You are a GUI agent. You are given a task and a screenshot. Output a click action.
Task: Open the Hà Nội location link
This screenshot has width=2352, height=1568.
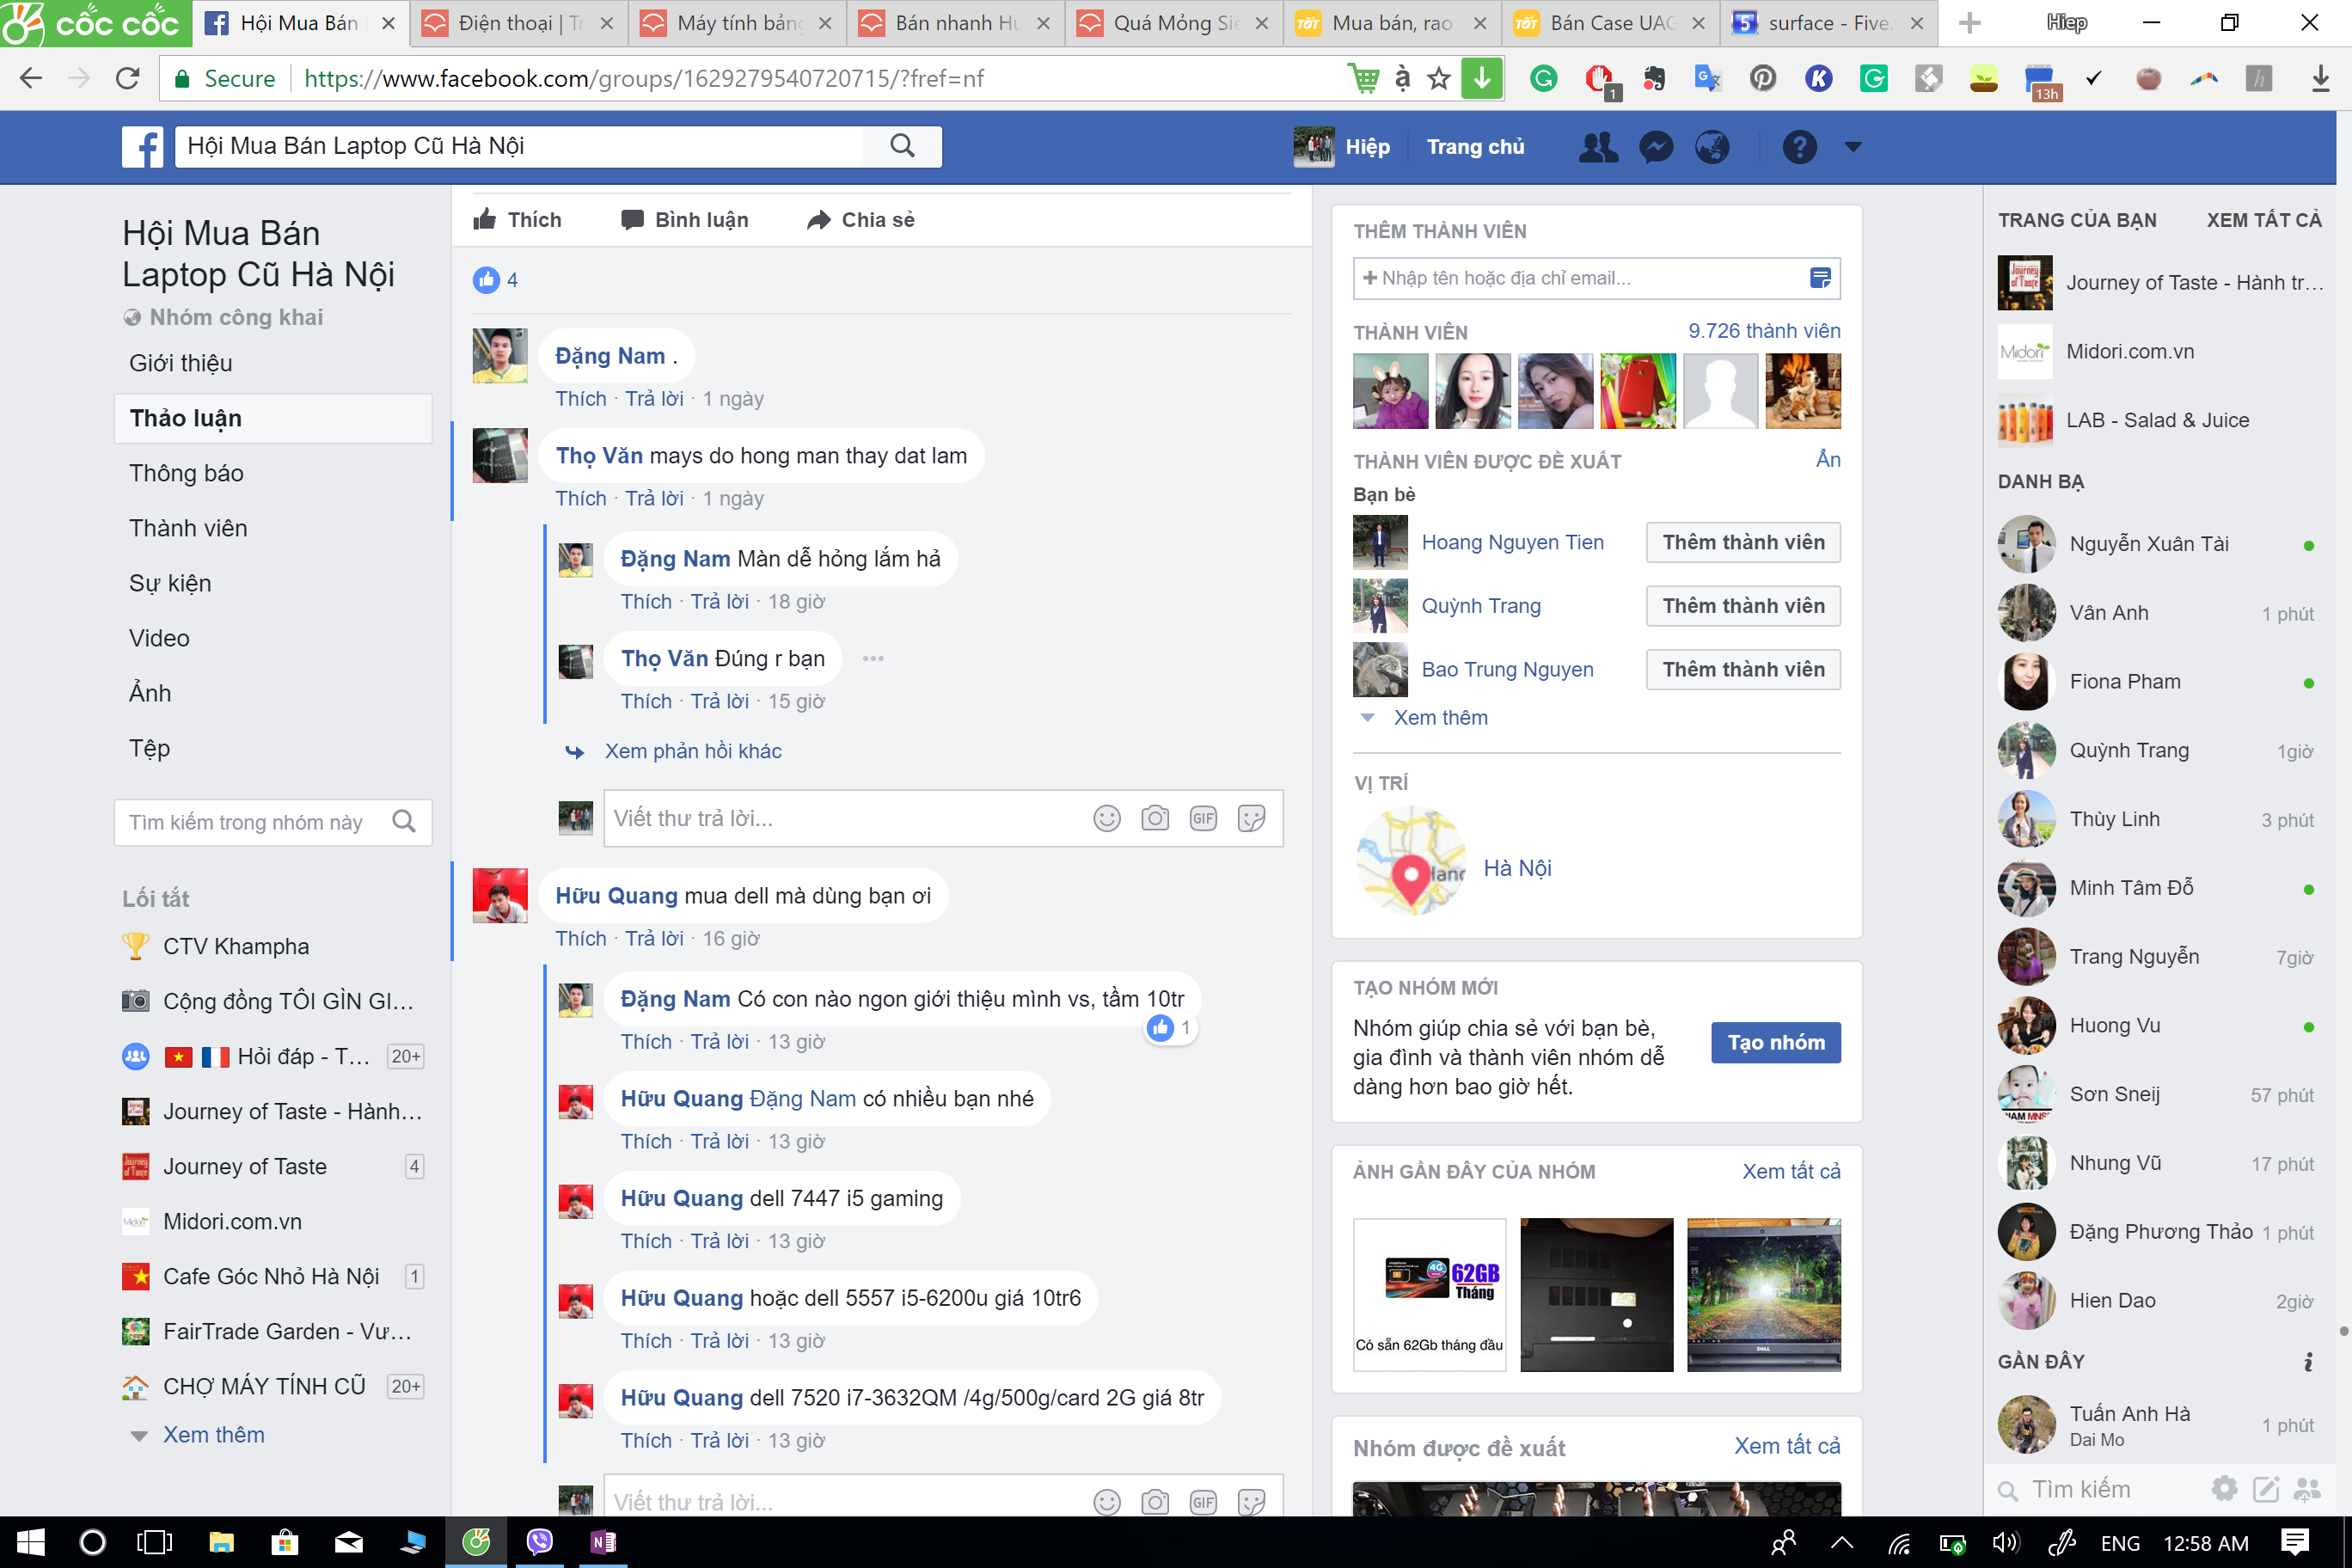click(x=1517, y=868)
